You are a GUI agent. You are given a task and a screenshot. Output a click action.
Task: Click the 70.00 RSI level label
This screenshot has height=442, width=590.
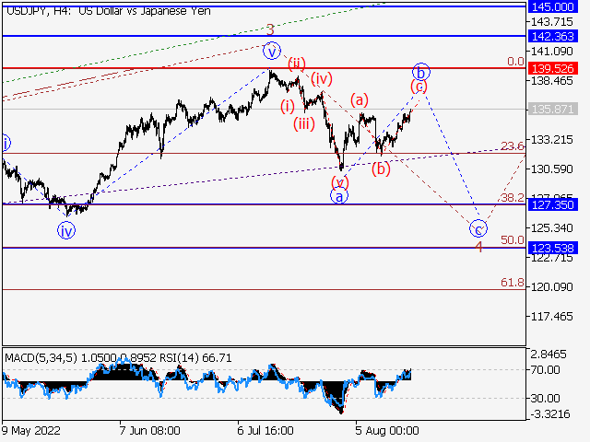[545, 370]
